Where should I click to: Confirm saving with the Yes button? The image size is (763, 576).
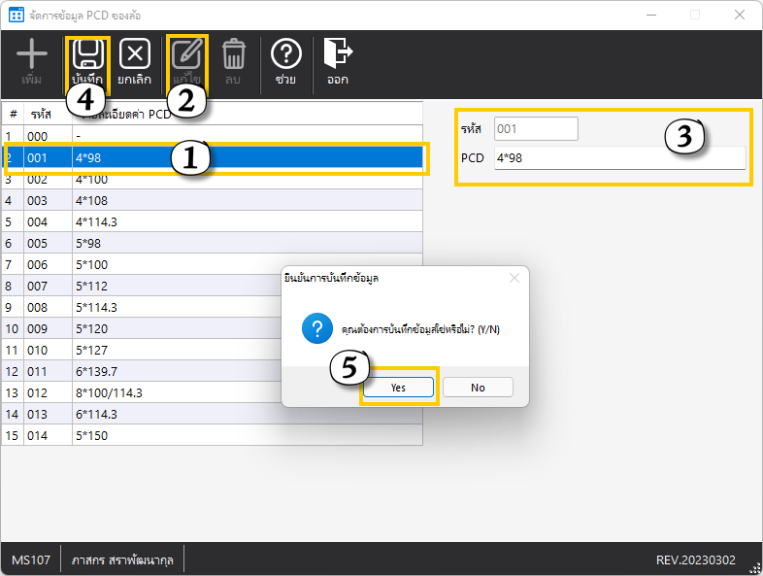pos(398,387)
